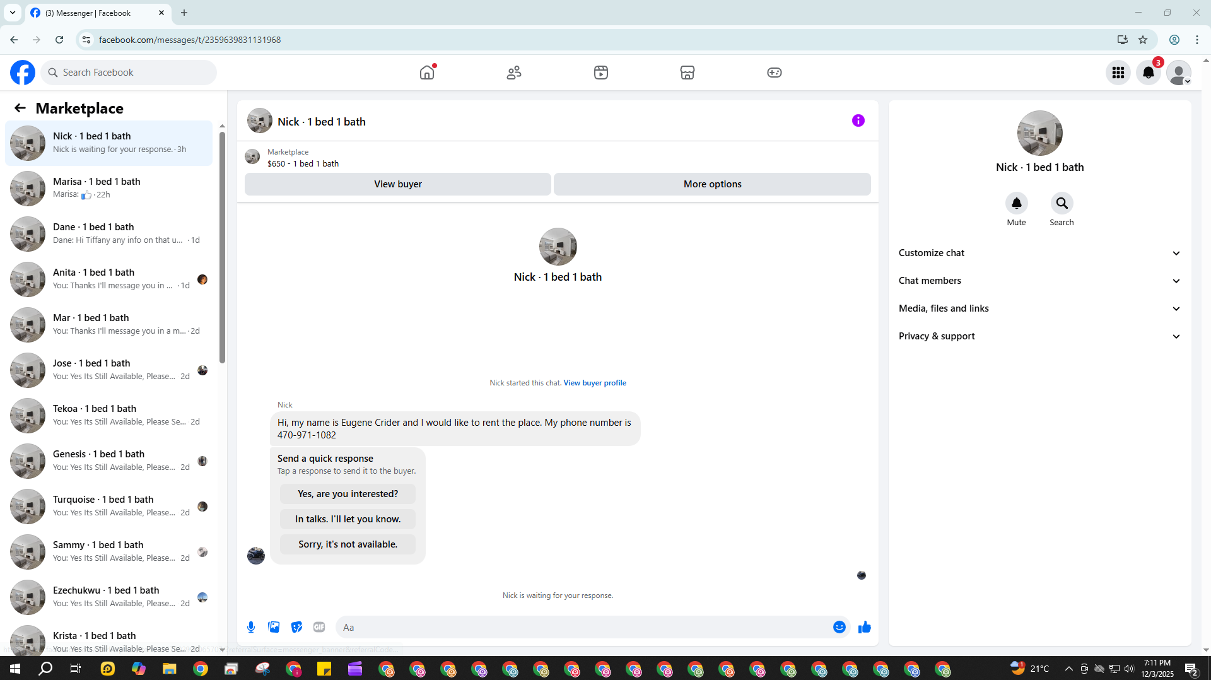Expand the Privacy & support section
This screenshot has height=680, width=1211.
point(1039,336)
